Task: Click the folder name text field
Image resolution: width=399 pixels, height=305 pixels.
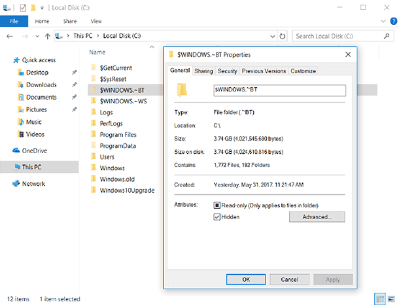Action: tap(280, 90)
